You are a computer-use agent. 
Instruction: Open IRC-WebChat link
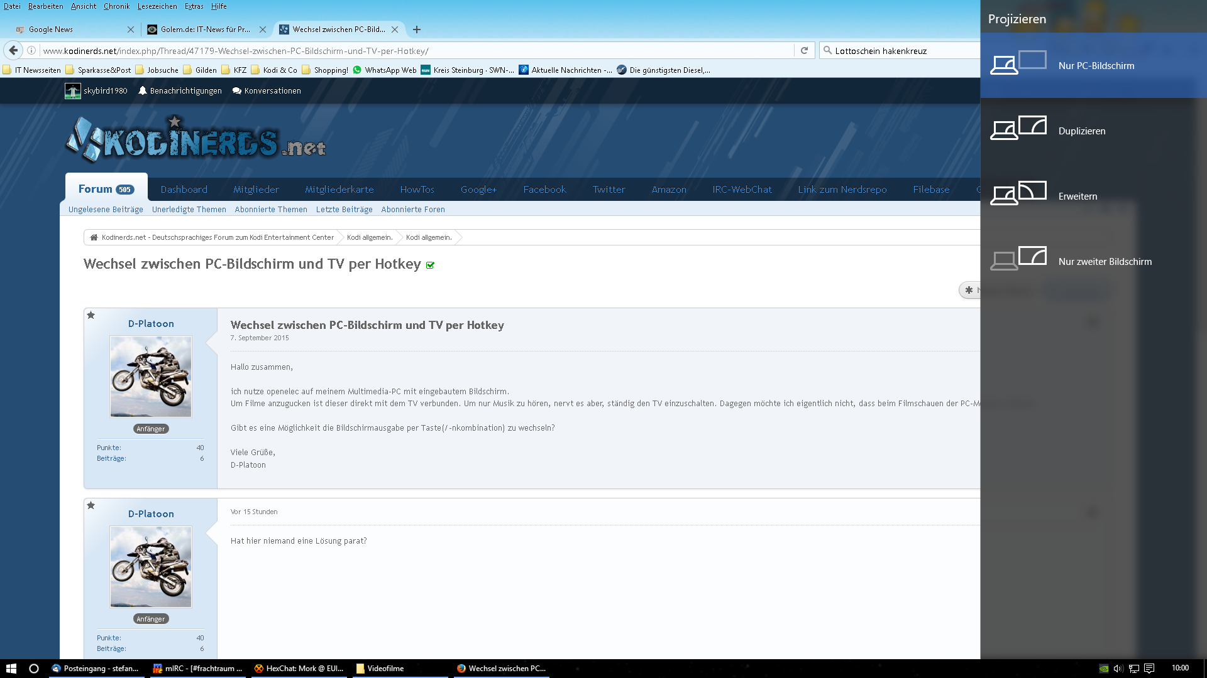[x=742, y=189]
